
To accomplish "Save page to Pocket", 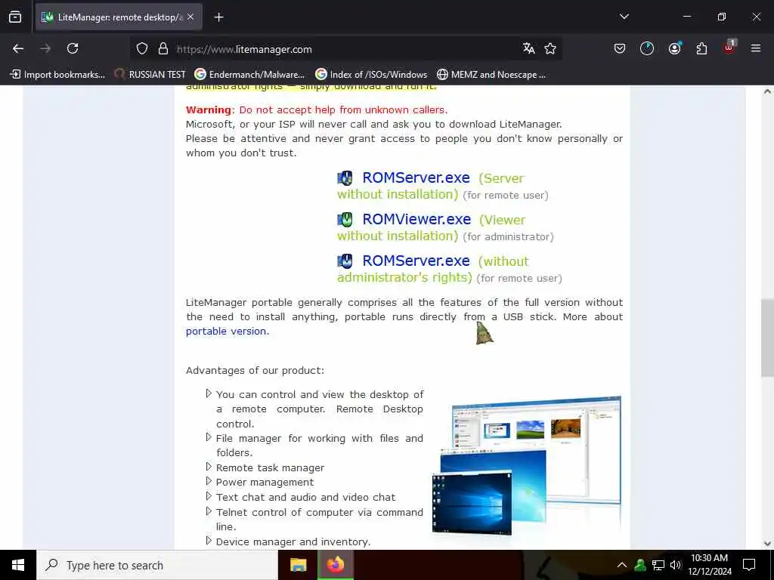I will point(620,48).
